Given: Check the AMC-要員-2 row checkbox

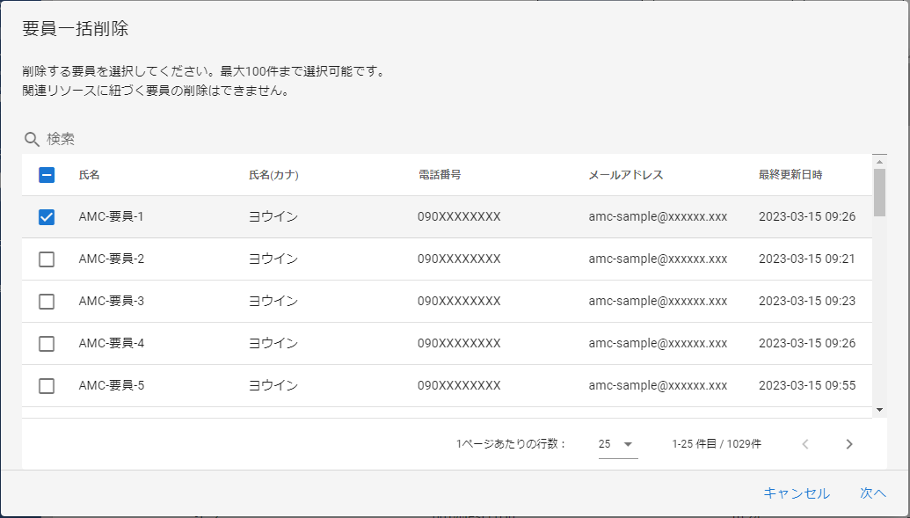Looking at the screenshot, I should (x=47, y=259).
